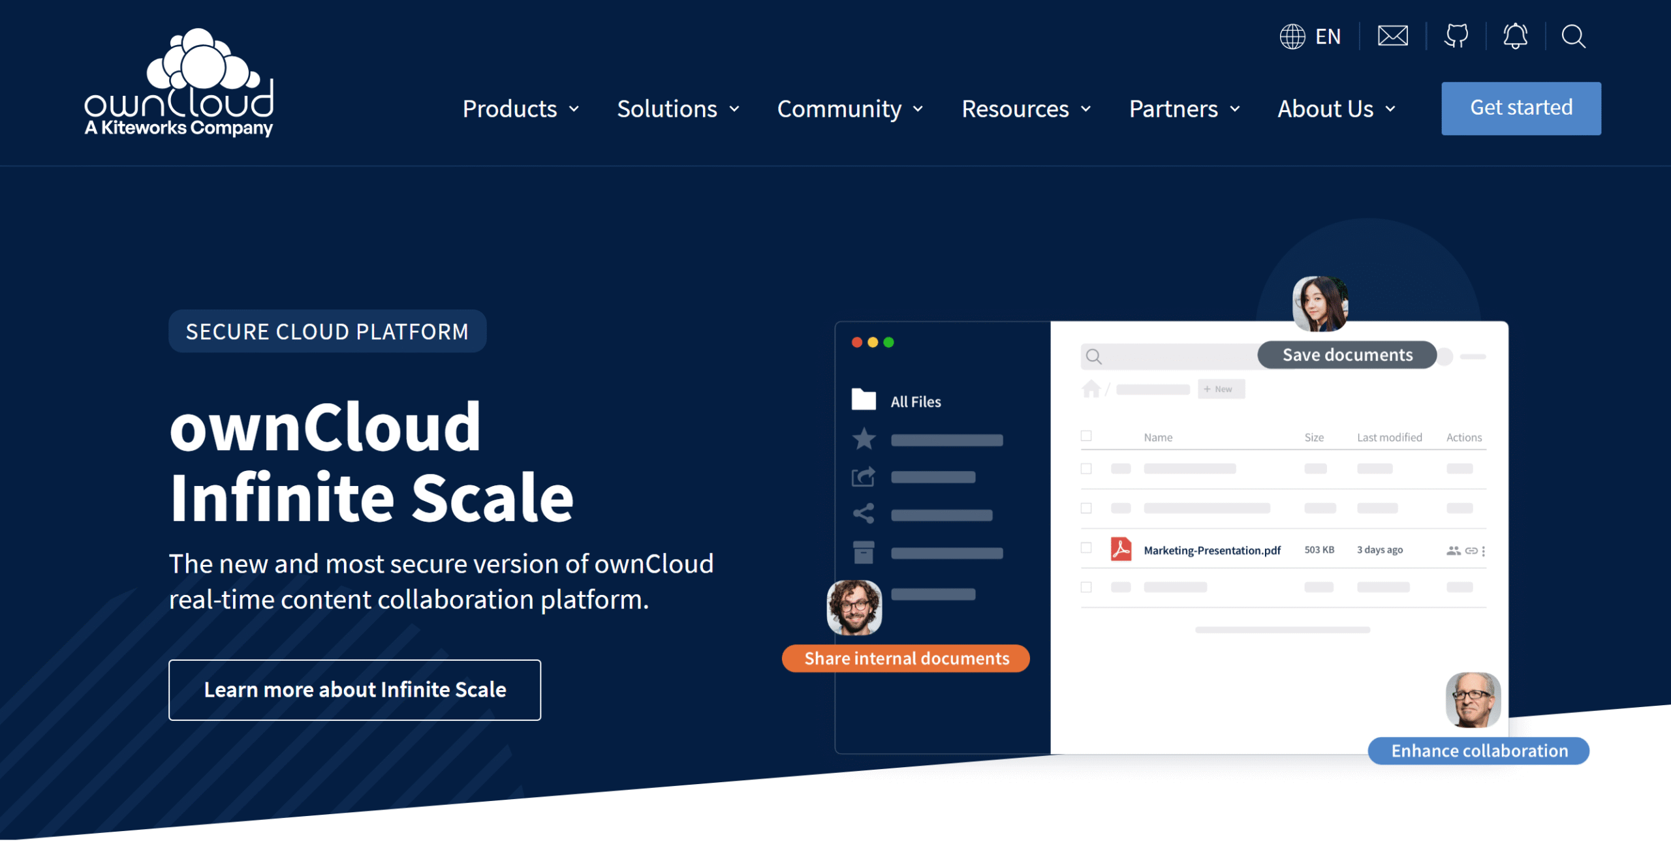Image resolution: width=1671 pixels, height=863 pixels.
Task: Open the About Us menu
Action: point(1326,109)
